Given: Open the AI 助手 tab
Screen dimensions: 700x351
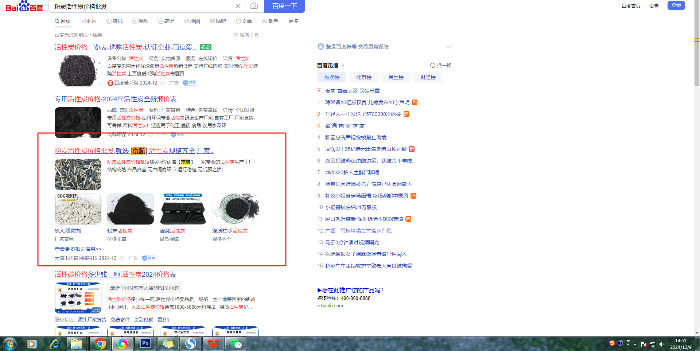Looking at the screenshot, I should [270, 21].
